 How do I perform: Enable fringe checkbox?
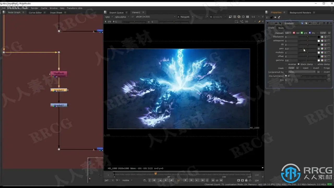pyautogui.click(x=322, y=68)
